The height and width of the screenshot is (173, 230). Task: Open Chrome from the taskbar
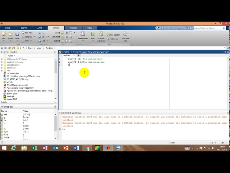coord(87,148)
